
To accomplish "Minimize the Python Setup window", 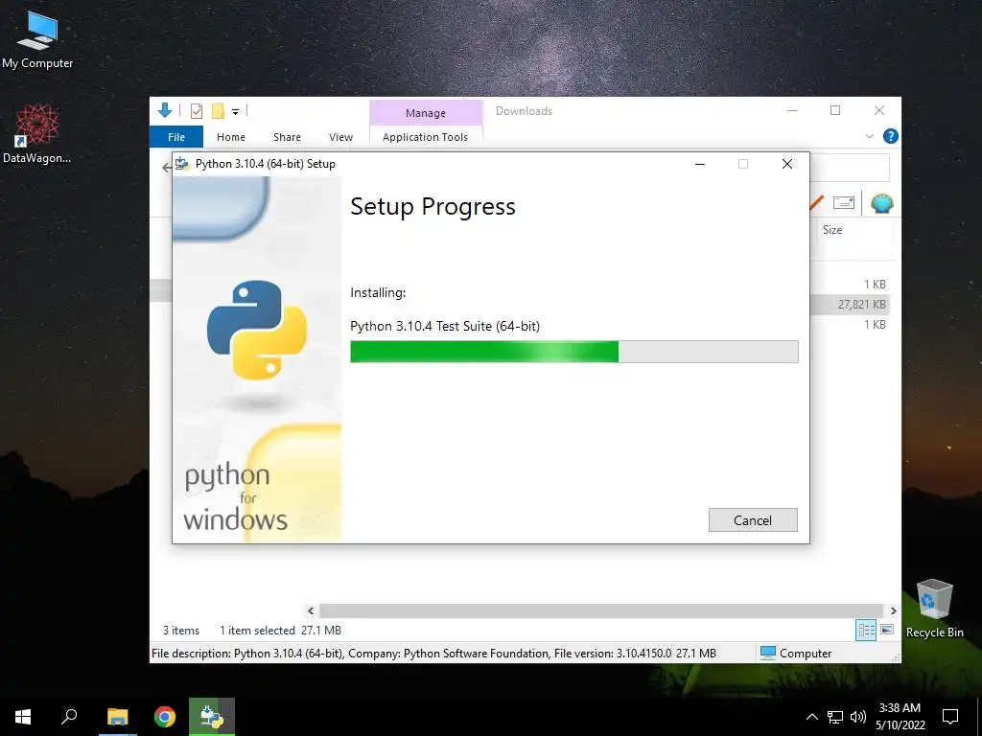I will click(x=700, y=164).
